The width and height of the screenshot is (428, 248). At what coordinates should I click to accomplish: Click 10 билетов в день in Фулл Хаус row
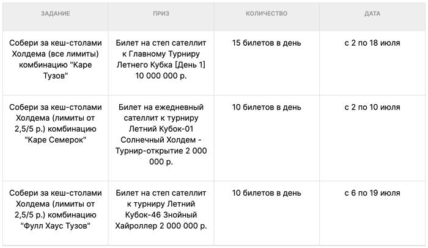point(267,193)
